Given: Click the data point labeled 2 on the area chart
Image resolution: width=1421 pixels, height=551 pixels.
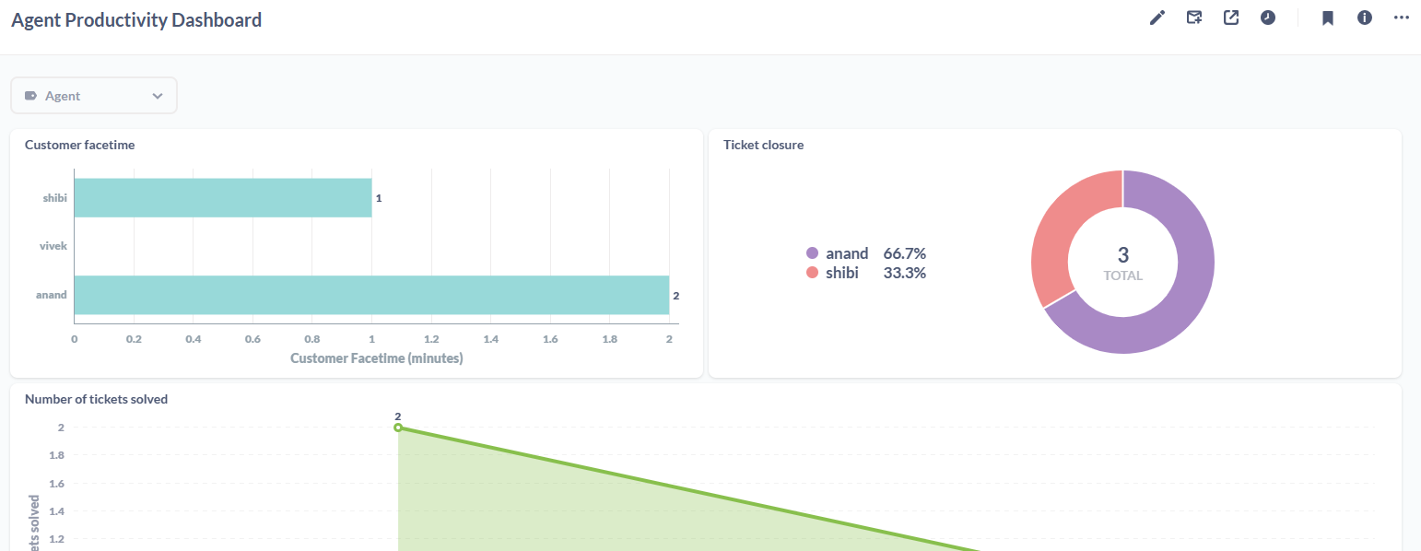Looking at the screenshot, I should pyautogui.click(x=397, y=427).
